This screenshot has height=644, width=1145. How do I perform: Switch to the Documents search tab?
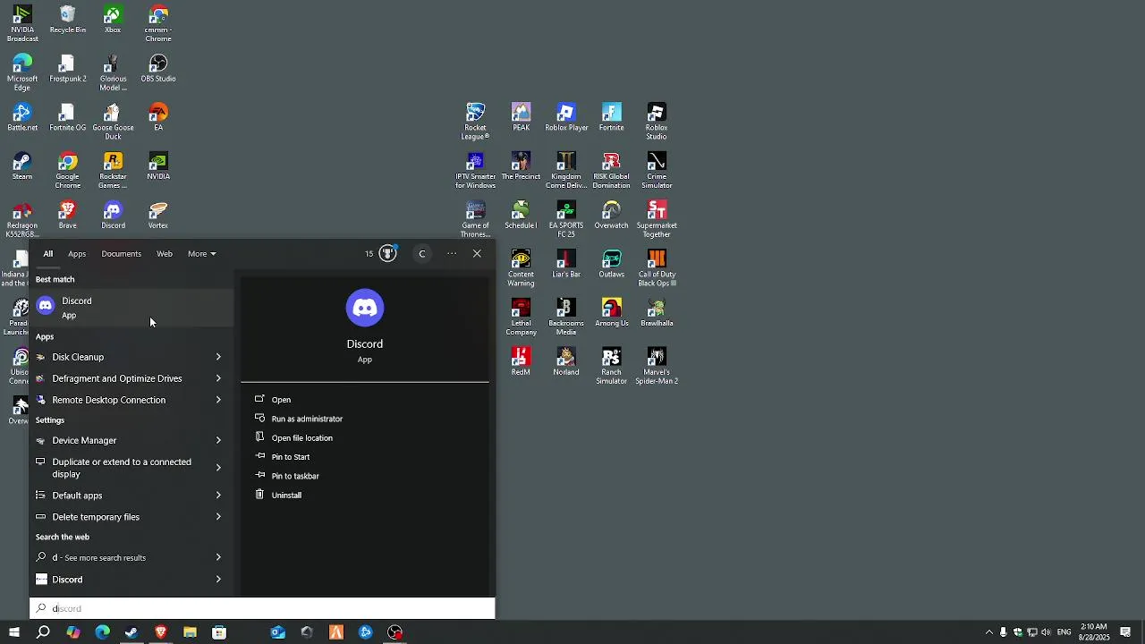tap(121, 254)
